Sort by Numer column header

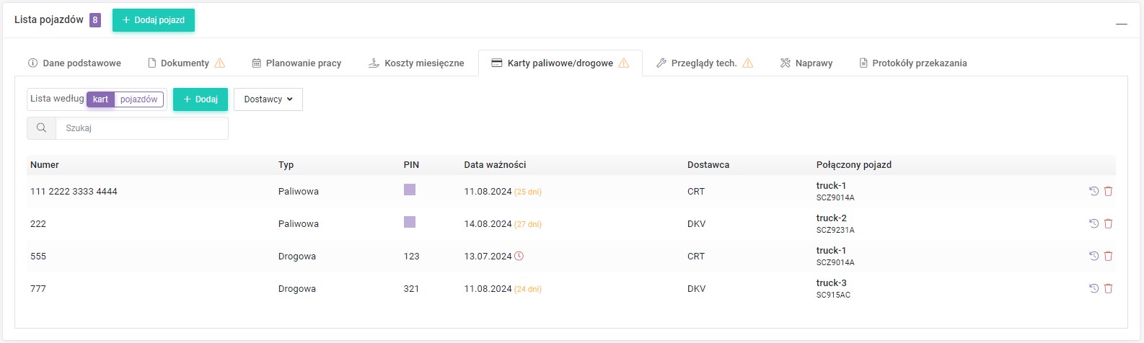coord(45,164)
